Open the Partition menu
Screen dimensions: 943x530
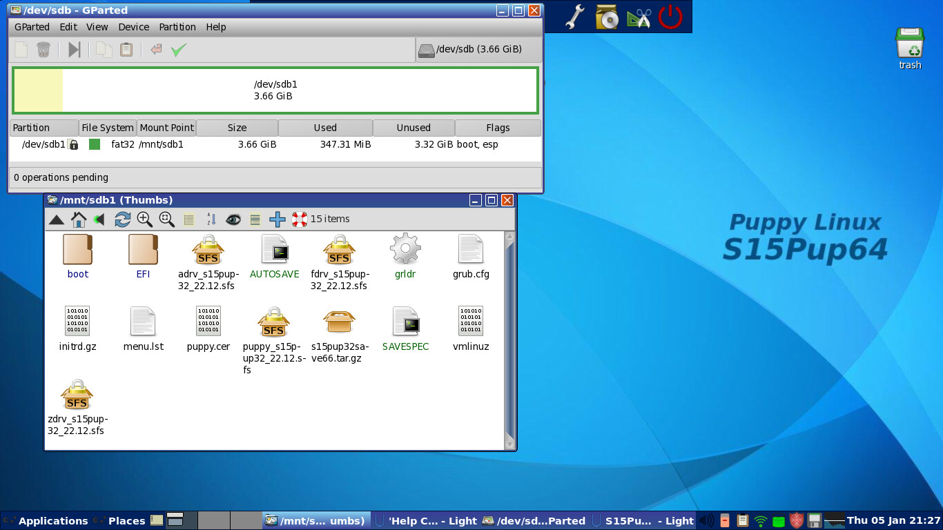pyautogui.click(x=177, y=27)
